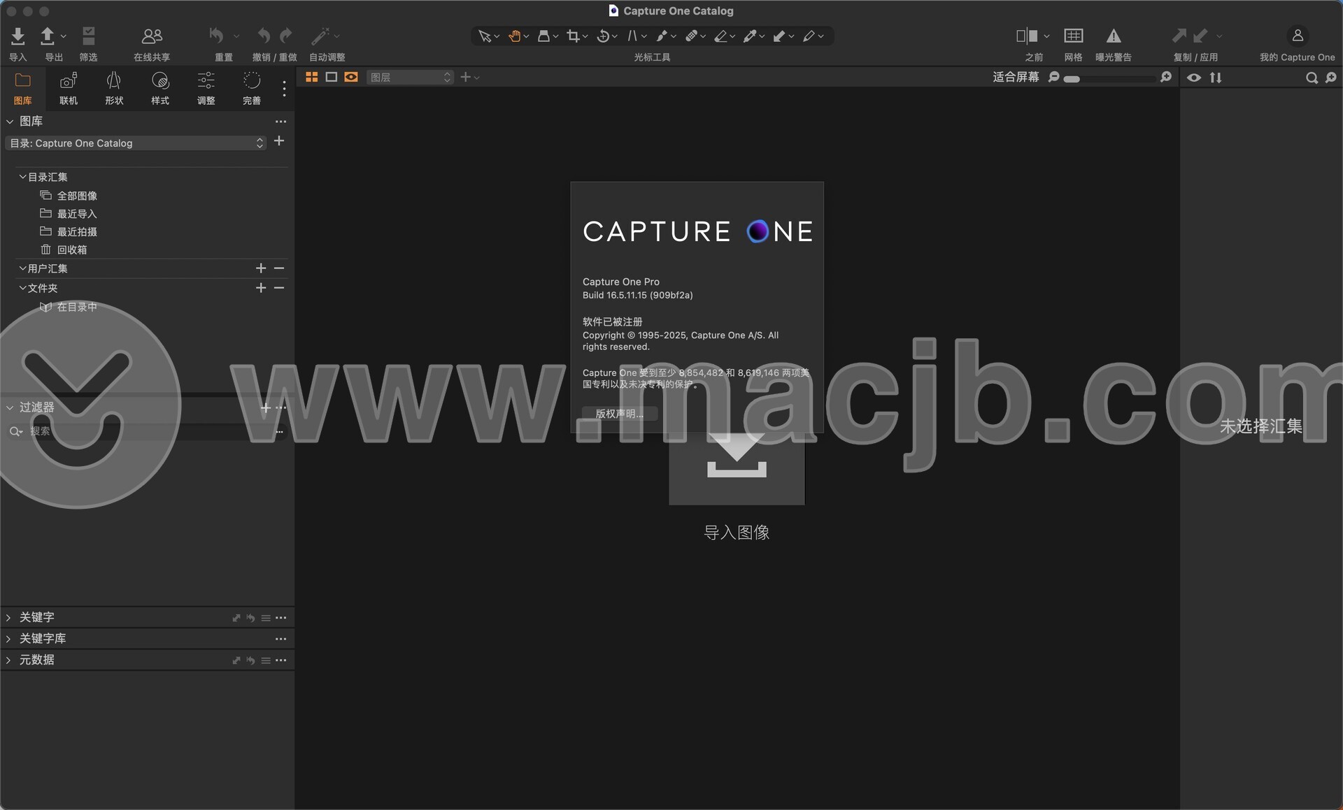Open My Capture One account icon
The width and height of the screenshot is (1343, 810).
[x=1298, y=35]
